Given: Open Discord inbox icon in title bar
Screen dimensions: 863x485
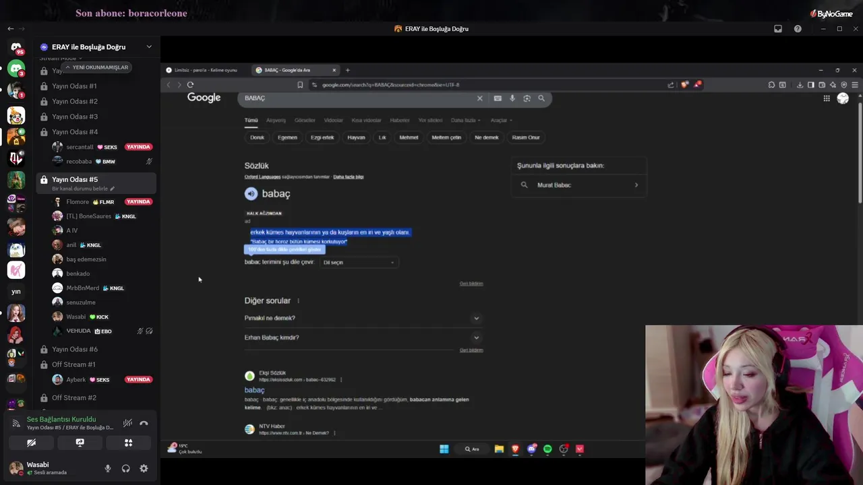Looking at the screenshot, I should coord(778,29).
